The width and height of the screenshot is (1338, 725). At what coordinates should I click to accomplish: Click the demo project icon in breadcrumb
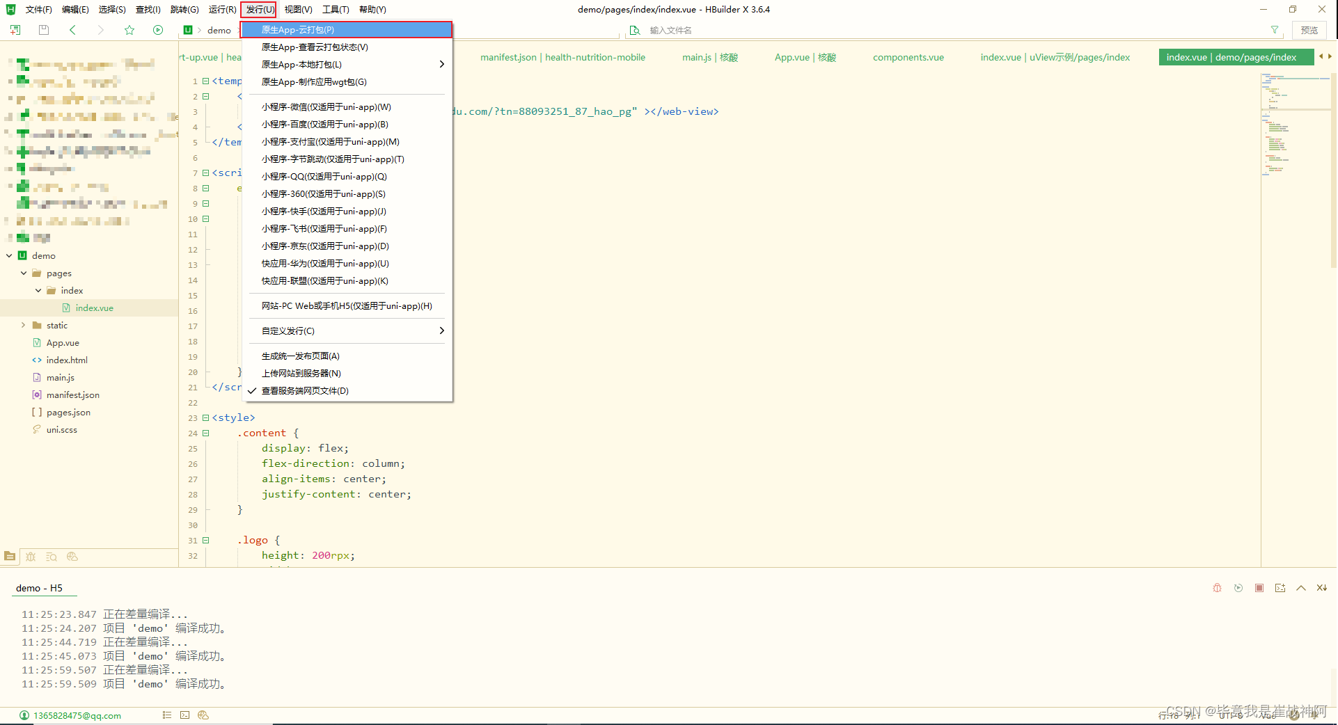tap(187, 30)
